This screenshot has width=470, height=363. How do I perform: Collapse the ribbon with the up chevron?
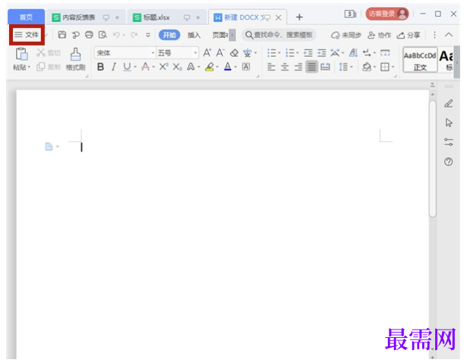point(449,35)
